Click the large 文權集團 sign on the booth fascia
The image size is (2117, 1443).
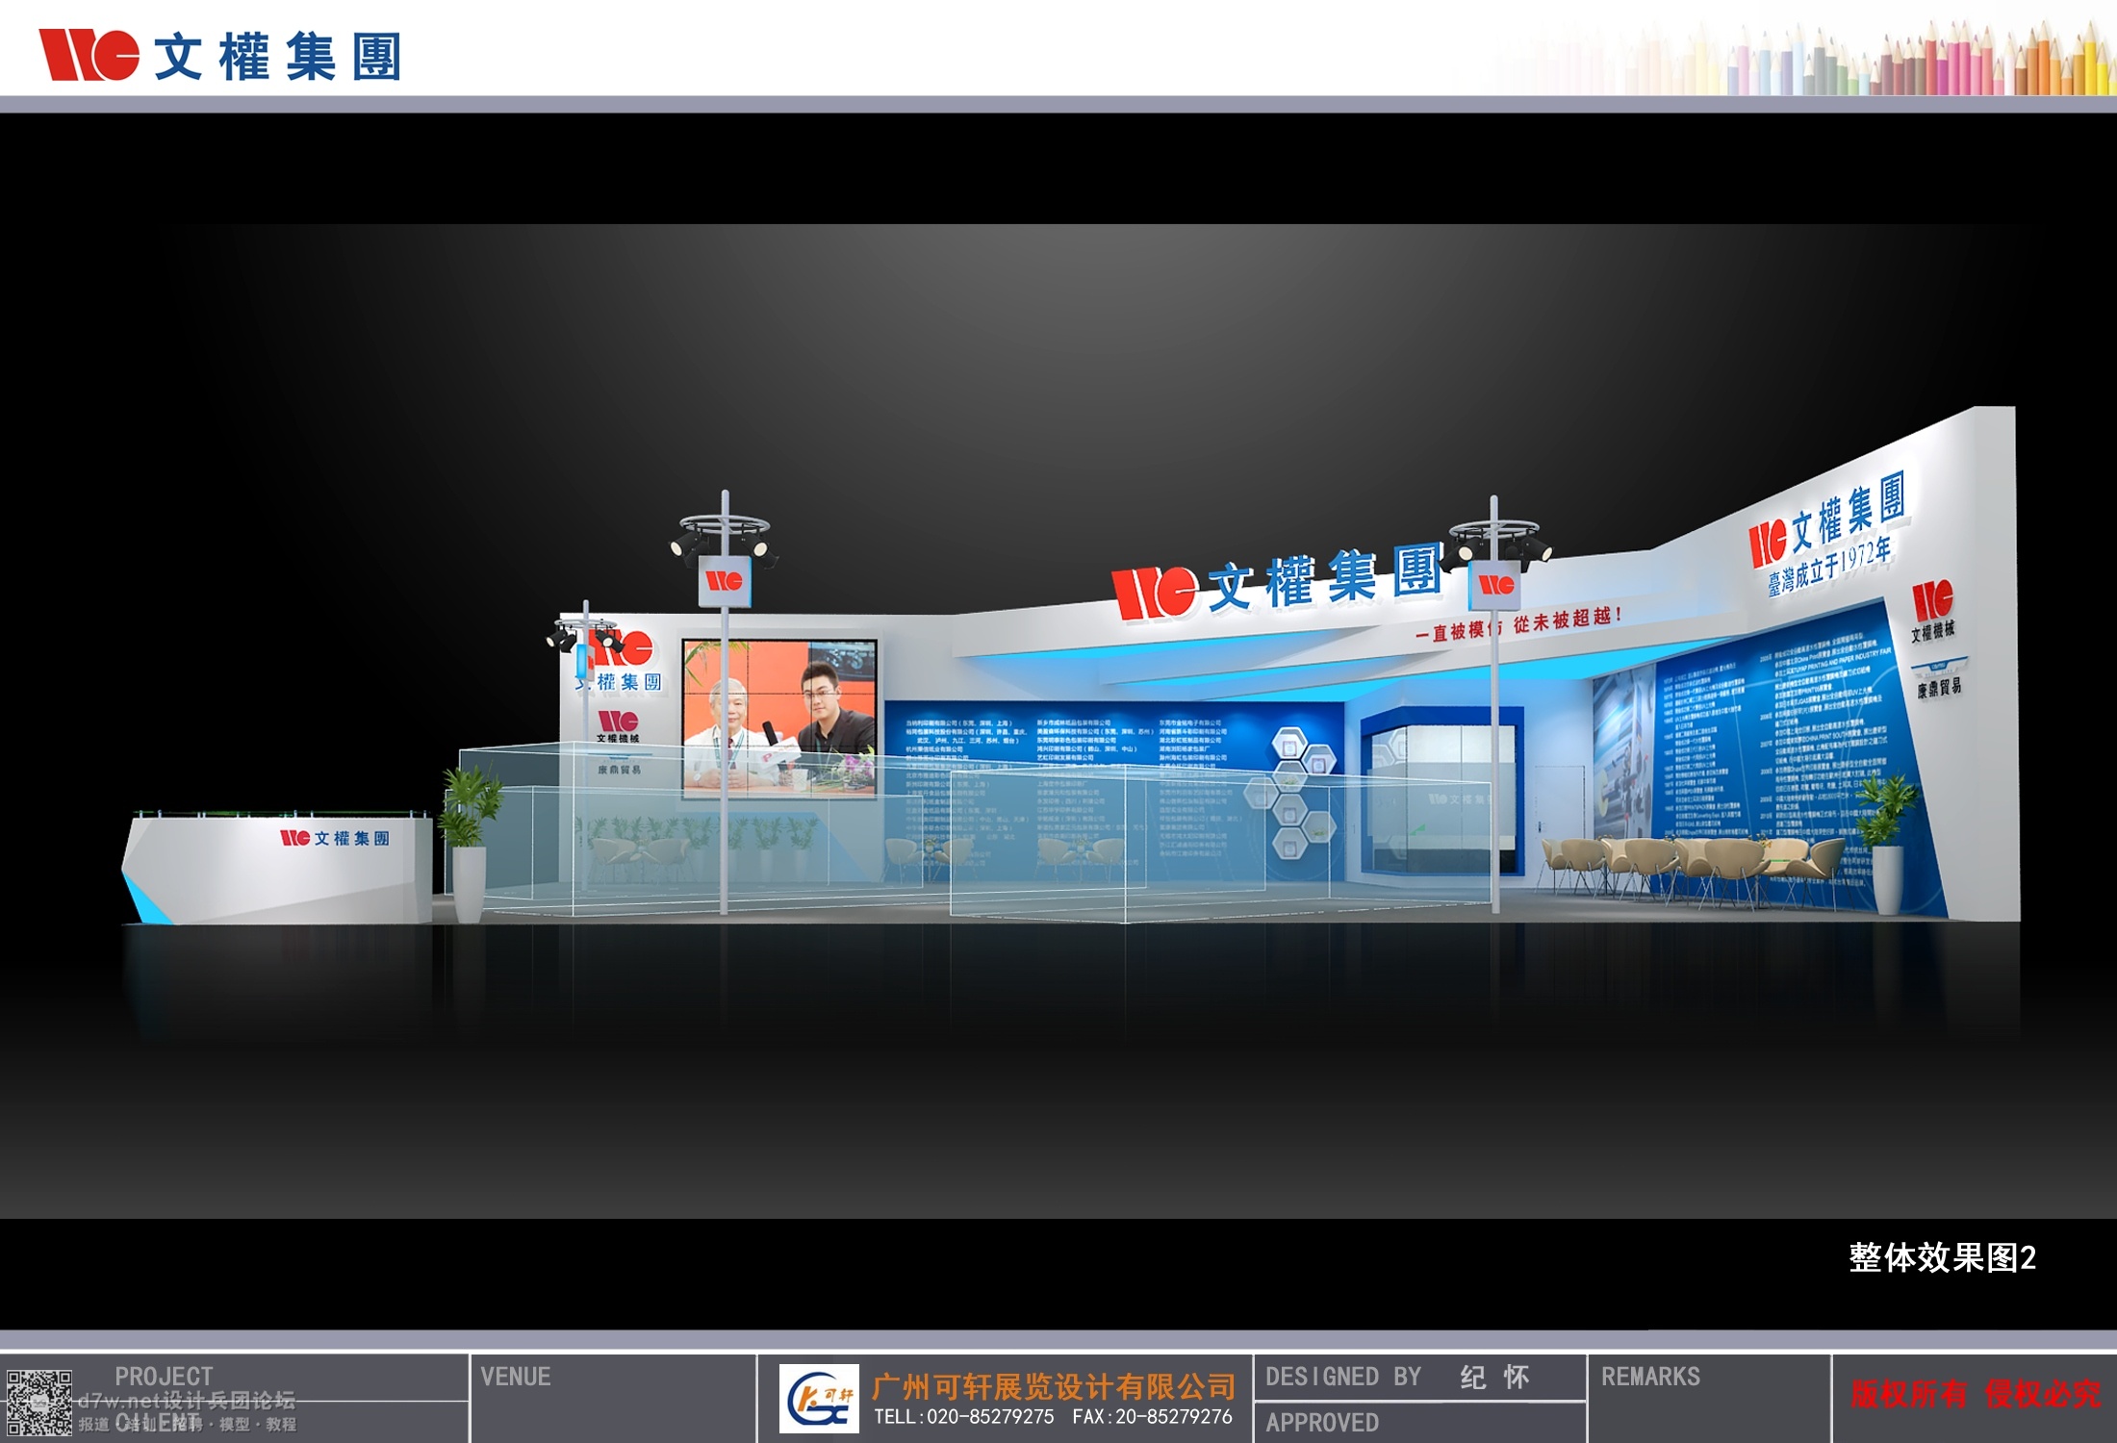[x=1278, y=581]
